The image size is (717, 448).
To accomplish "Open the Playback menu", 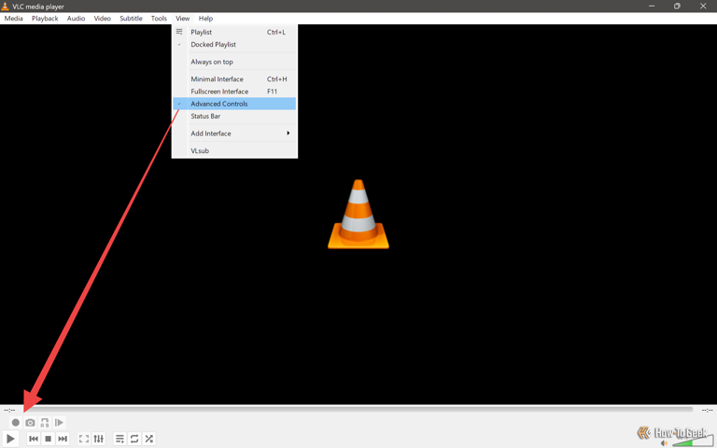I will tap(45, 19).
